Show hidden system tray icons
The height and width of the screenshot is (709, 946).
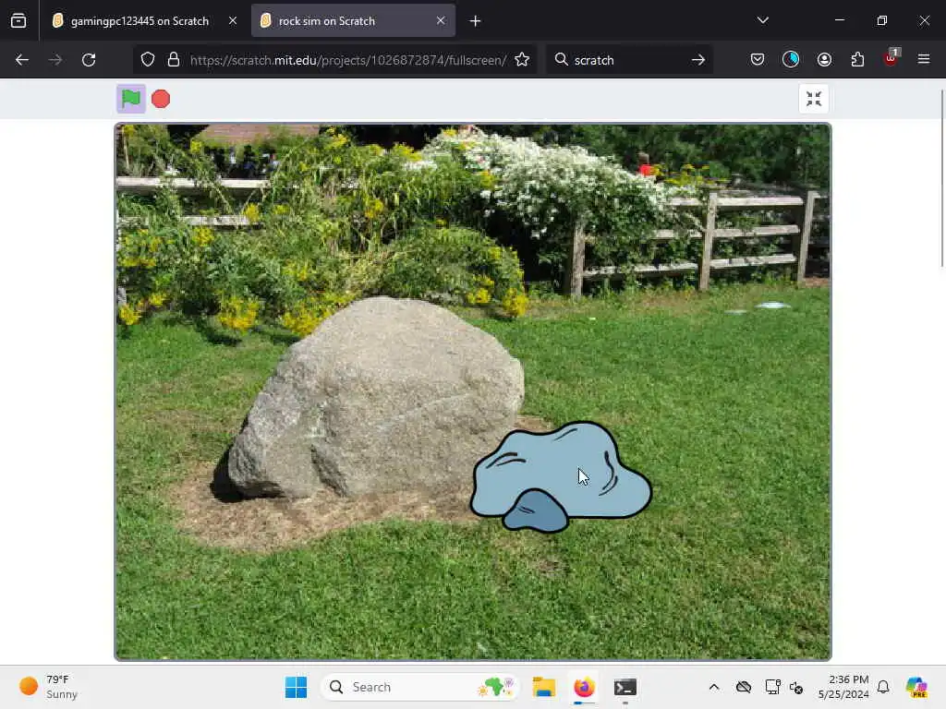[714, 687]
